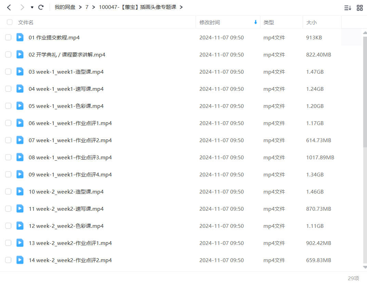Expand chevron after folder 7 breadcrumb
Viewport: 367px width, 284px height.
coord(94,7)
